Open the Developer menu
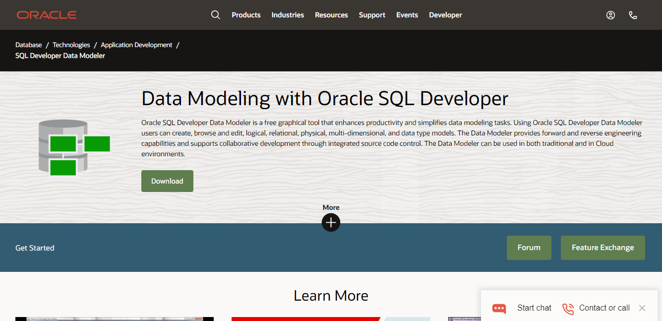 tap(445, 15)
